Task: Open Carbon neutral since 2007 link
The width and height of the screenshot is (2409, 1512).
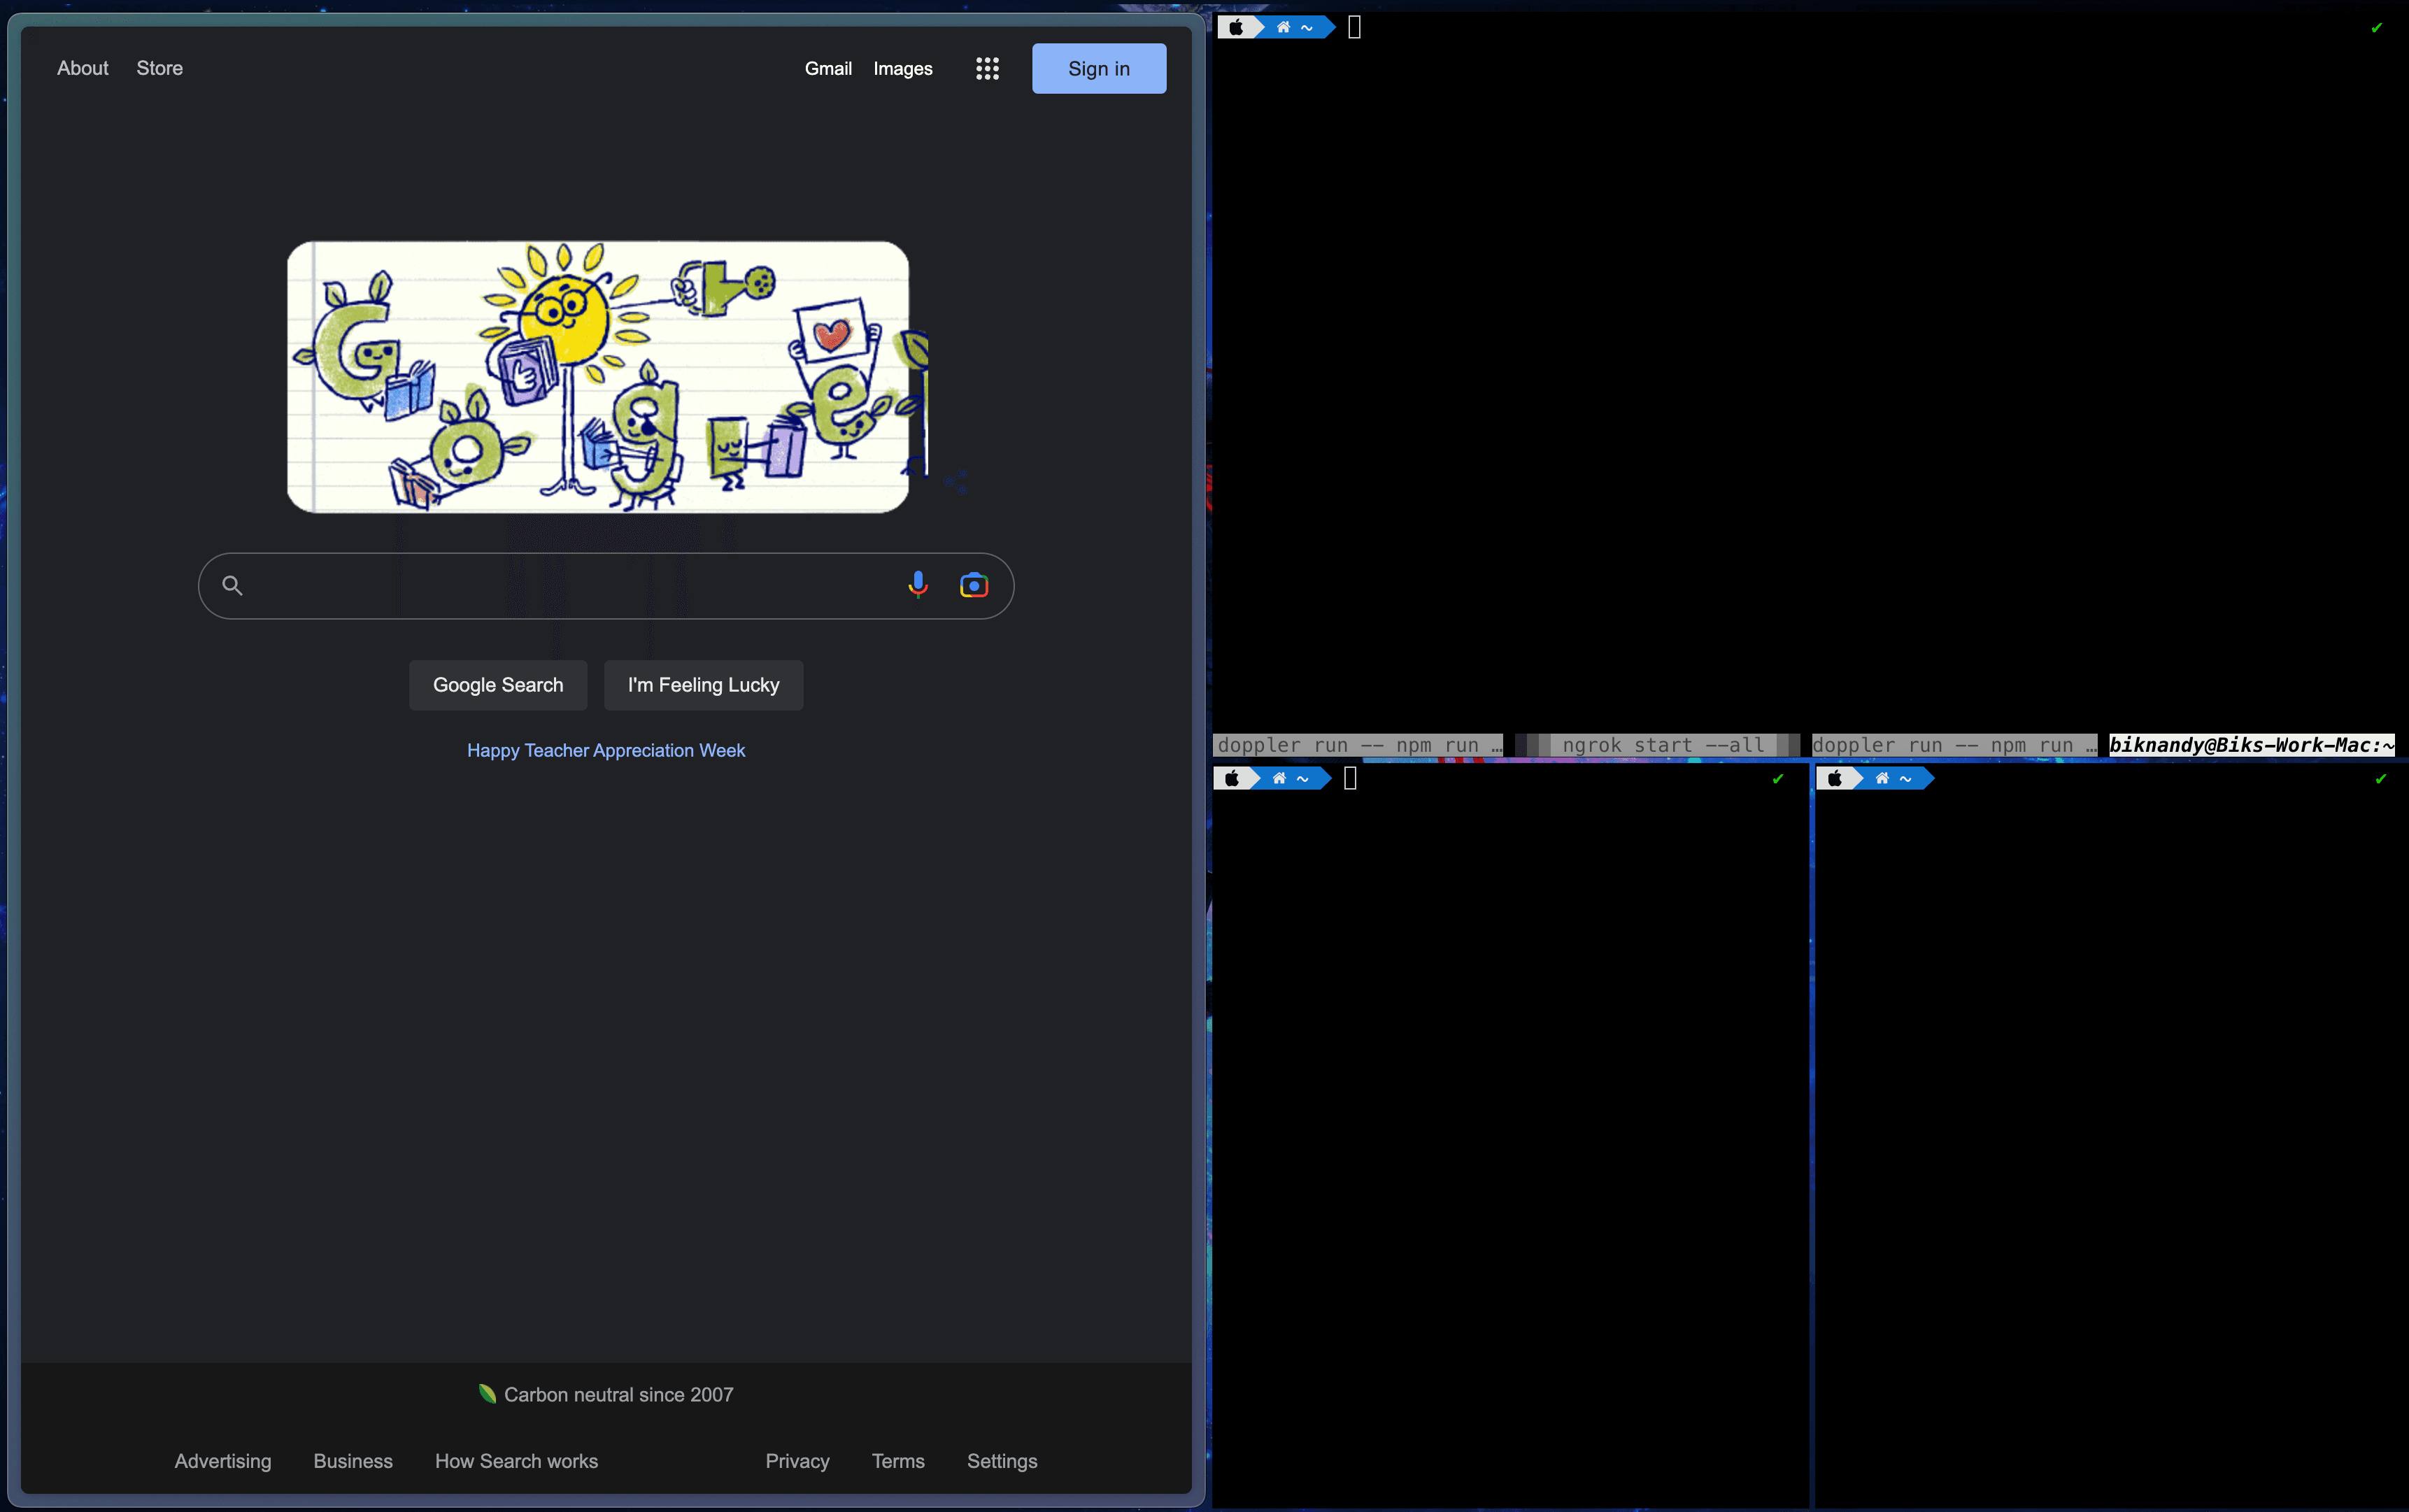Action: [618, 1394]
